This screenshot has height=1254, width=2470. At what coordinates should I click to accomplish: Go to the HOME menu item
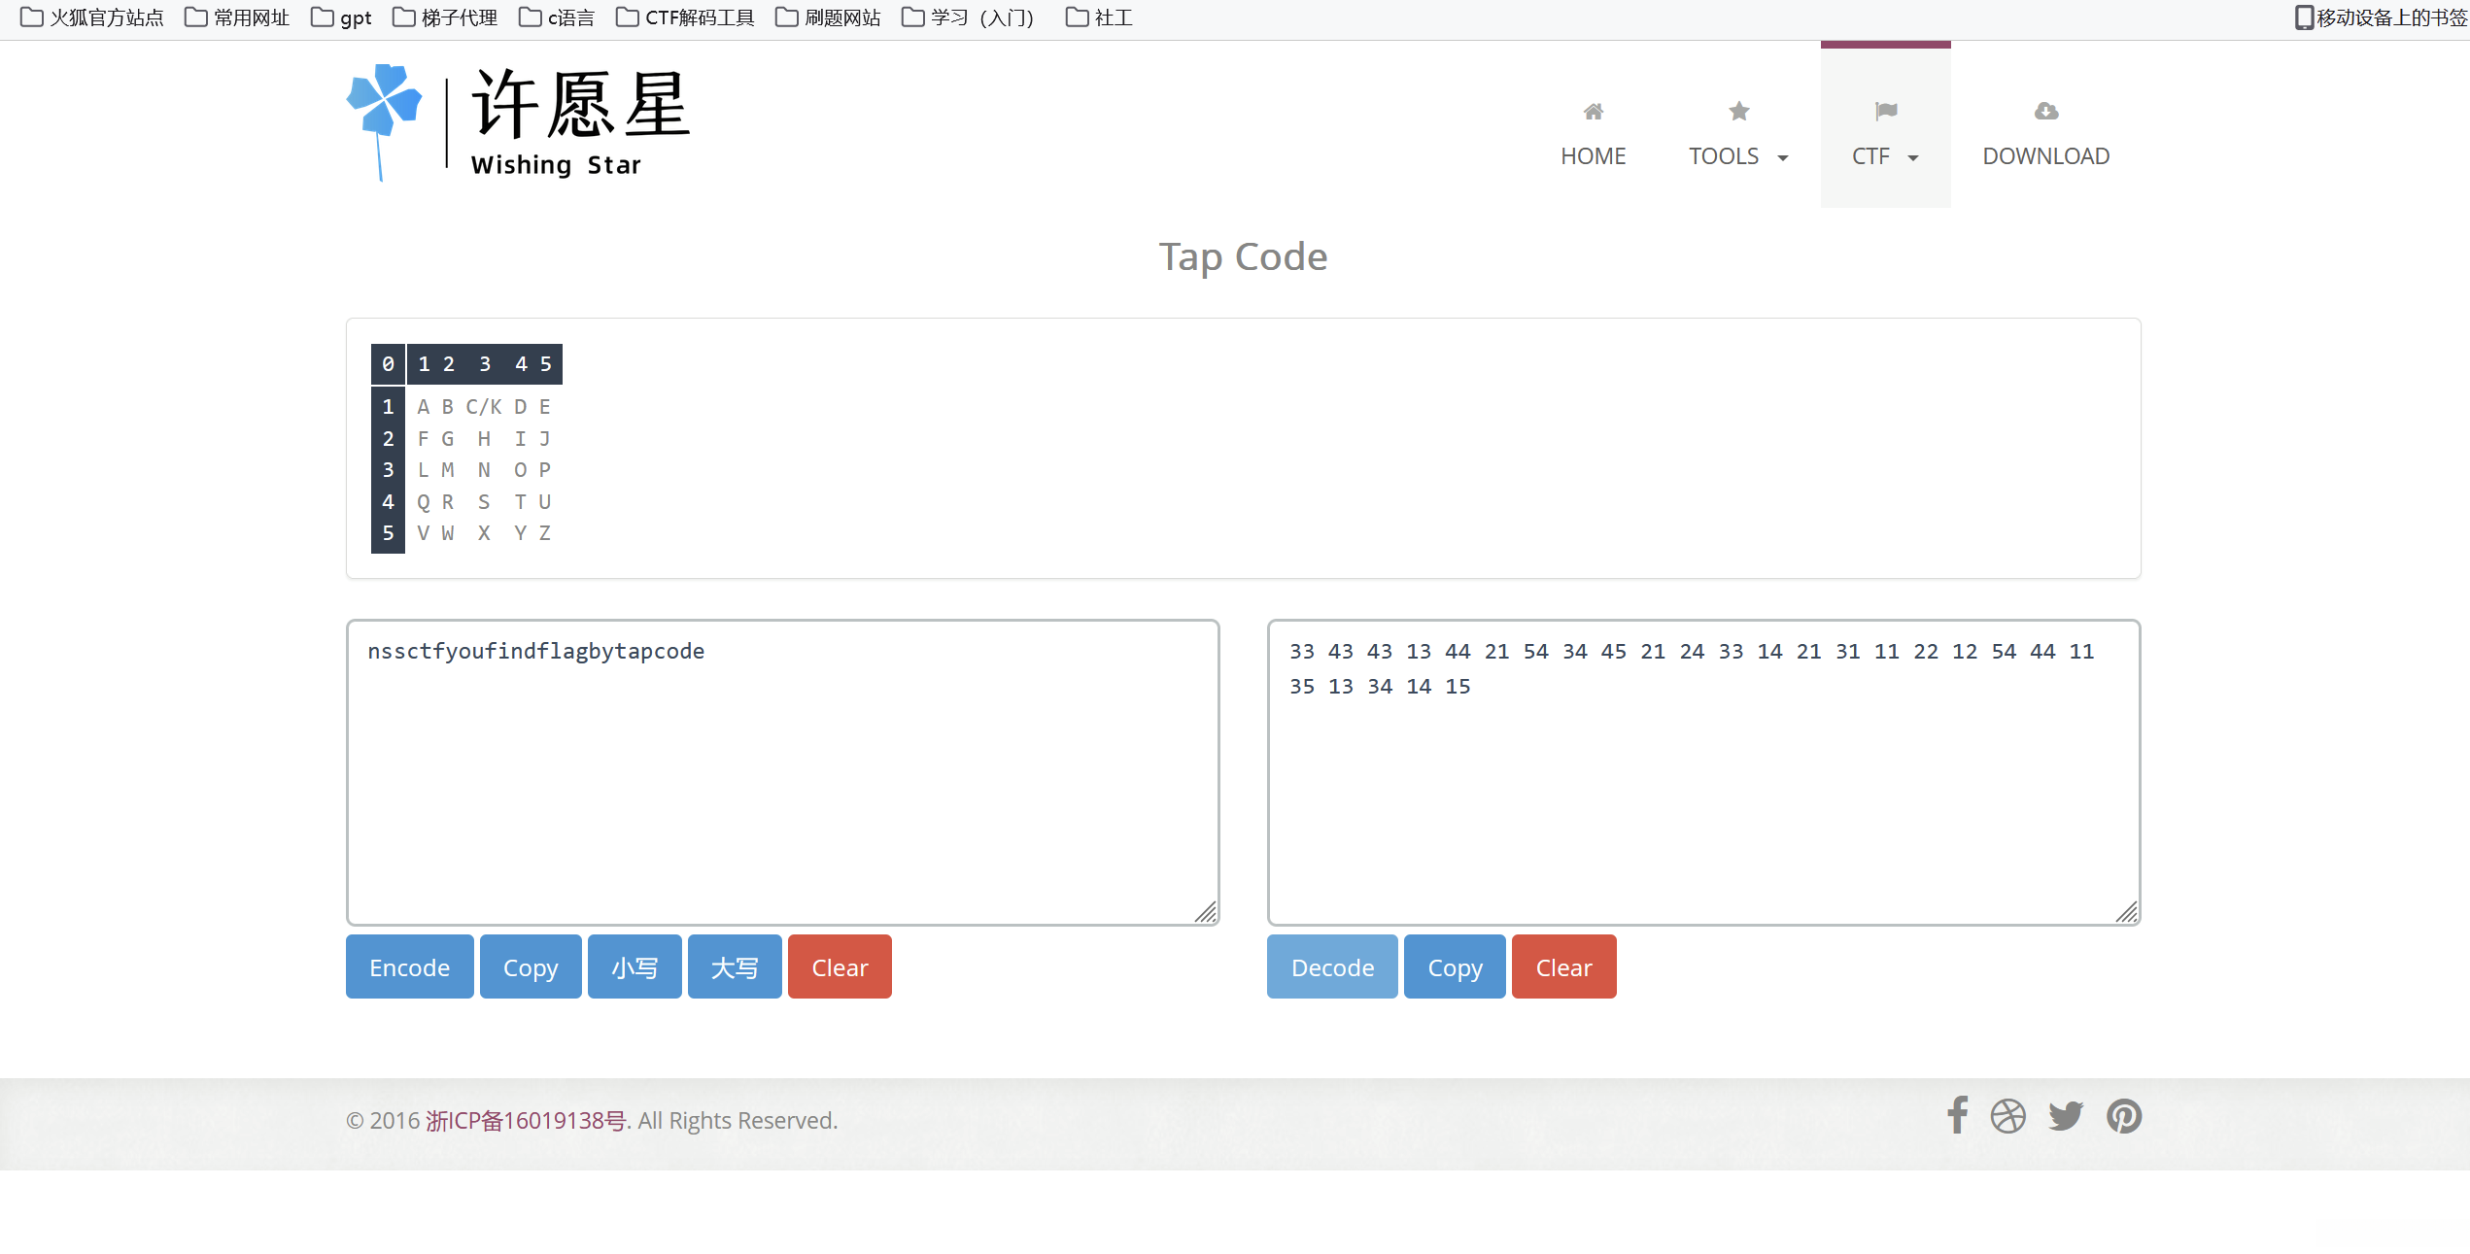(1593, 155)
